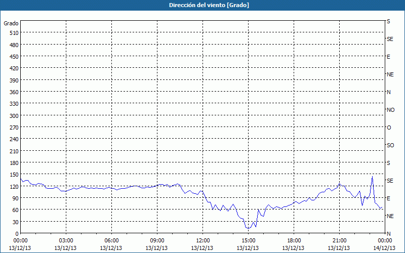
Task: Click the 300 y-axis value
Action: pos(14,116)
